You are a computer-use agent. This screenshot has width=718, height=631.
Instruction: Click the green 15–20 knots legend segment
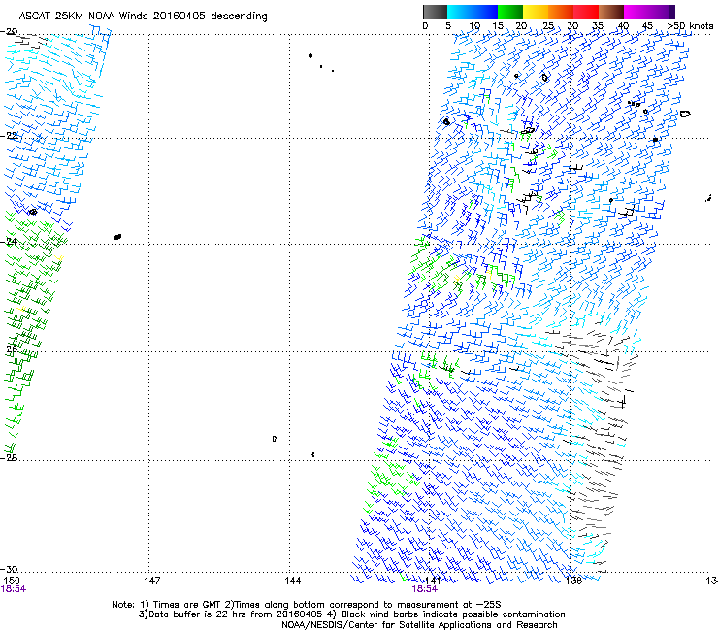coord(510,12)
